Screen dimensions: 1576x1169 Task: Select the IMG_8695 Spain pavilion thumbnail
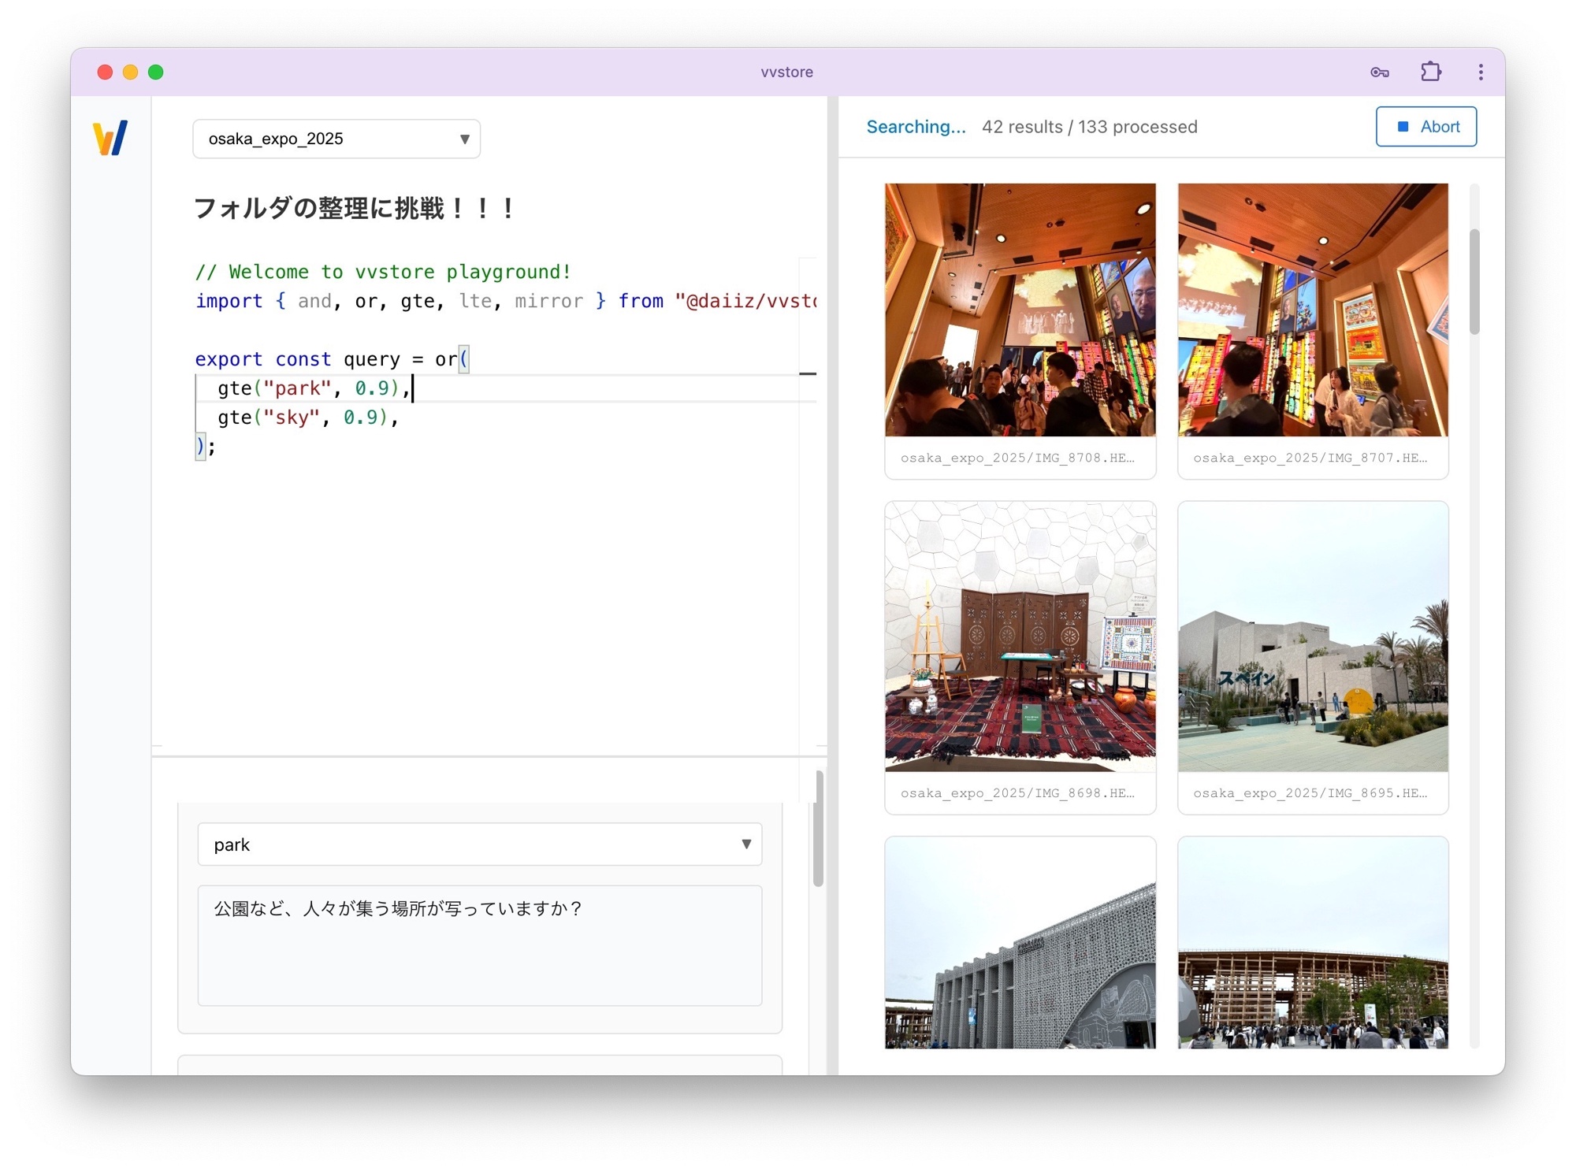click(x=1313, y=636)
